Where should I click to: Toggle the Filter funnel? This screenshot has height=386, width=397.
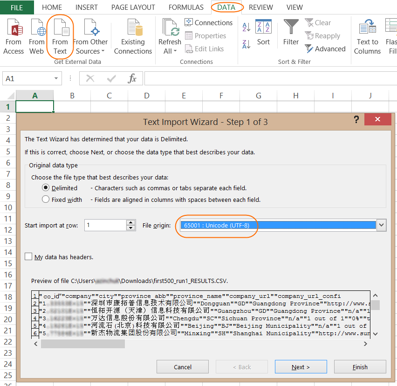pyautogui.click(x=291, y=32)
